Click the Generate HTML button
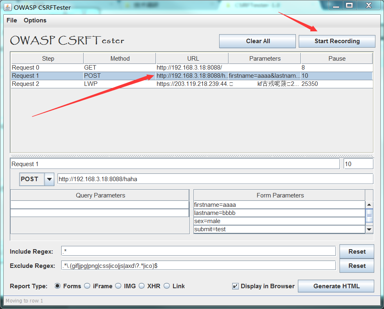Screen dimensions: 384x309 pyautogui.click(x=335, y=286)
